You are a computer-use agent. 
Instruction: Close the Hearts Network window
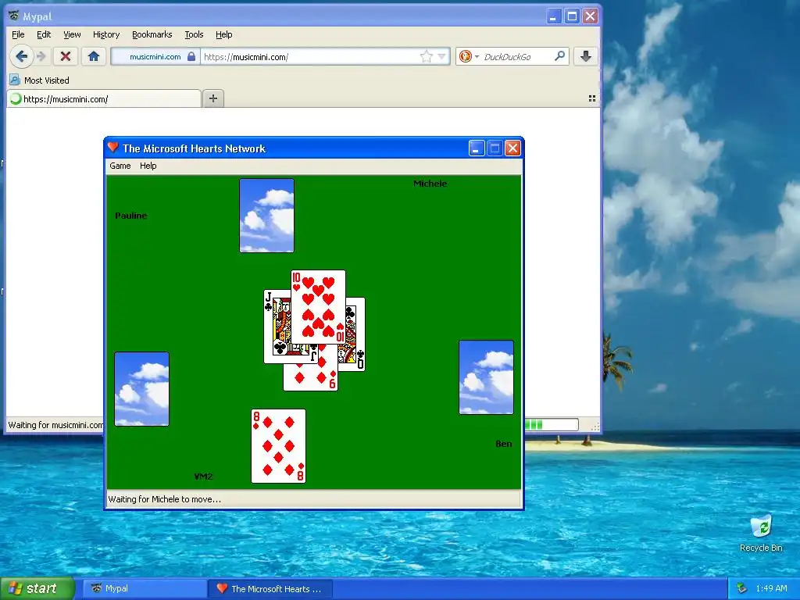pos(512,148)
